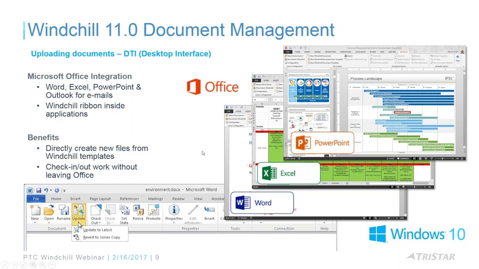Switch to the References tab in Word
This screenshot has height=269, width=479.
129,199
